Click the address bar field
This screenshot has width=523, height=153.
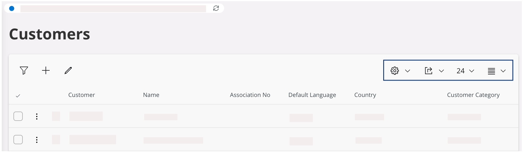pos(113,8)
